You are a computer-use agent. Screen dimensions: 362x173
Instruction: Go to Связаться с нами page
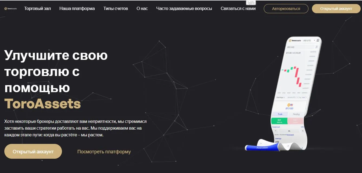pos(238,9)
